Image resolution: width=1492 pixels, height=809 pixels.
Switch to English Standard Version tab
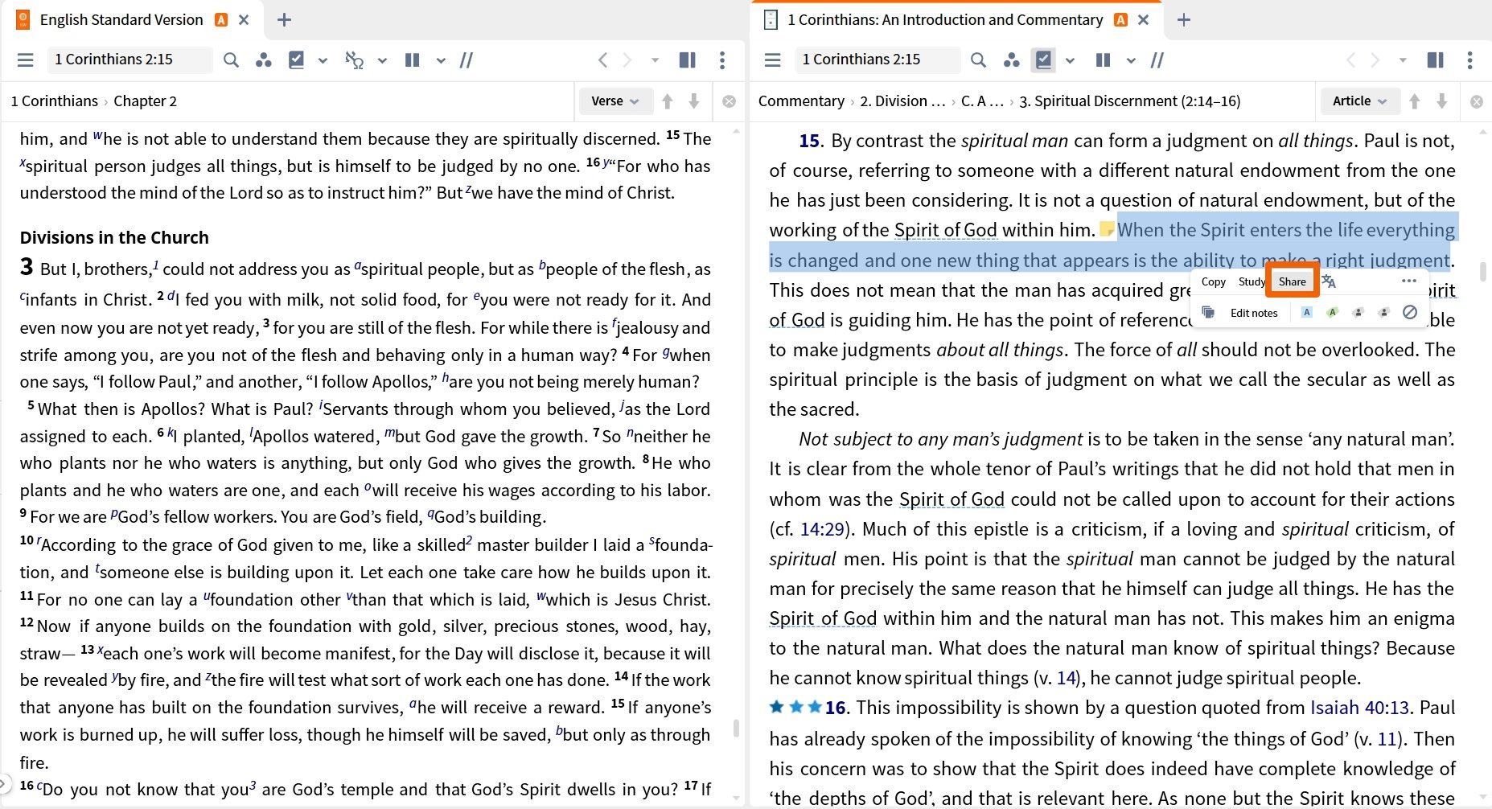pyautogui.click(x=121, y=19)
